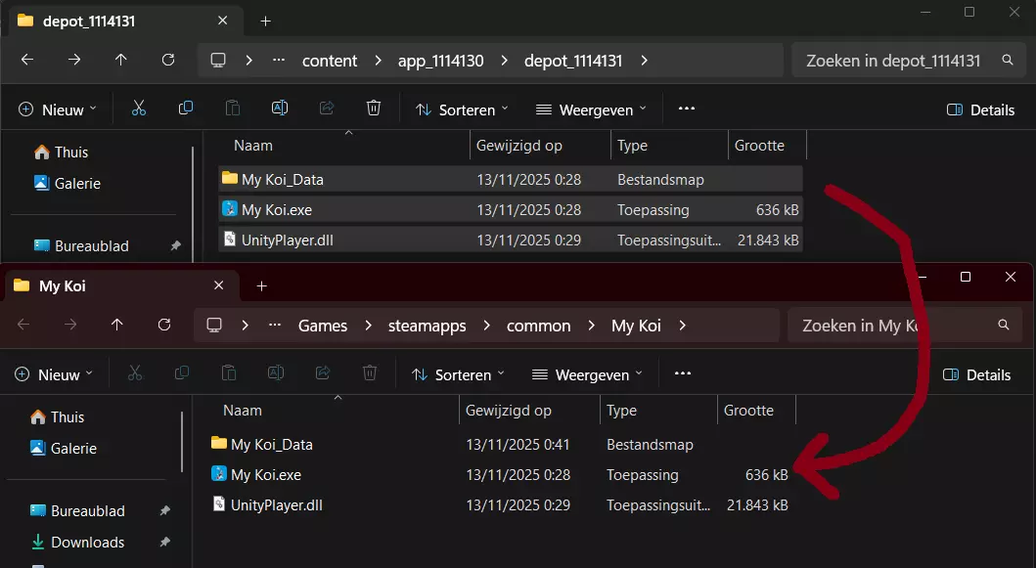Image resolution: width=1036 pixels, height=568 pixels.
Task: Toggle the Details pane in the My Koi window
Action: pyautogui.click(x=976, y=374)
